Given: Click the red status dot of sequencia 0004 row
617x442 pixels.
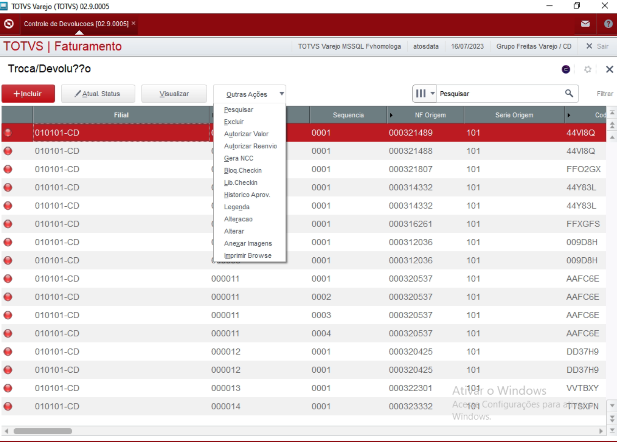Looking at the screenshot, I should 8,333.
